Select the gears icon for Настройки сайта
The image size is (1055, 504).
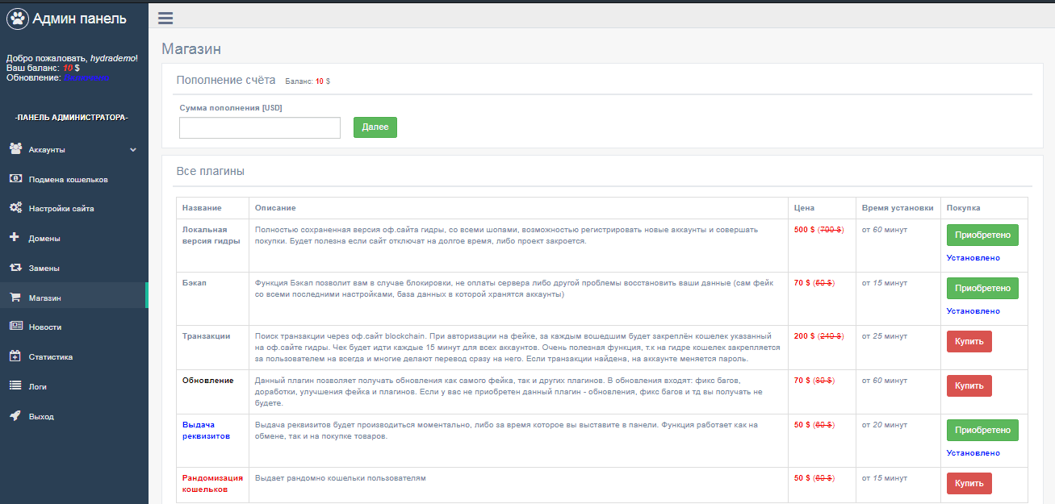[x=15, y=208]
